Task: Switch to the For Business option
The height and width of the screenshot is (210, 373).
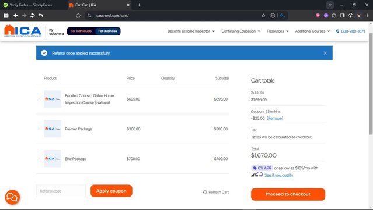Action: 107,31
